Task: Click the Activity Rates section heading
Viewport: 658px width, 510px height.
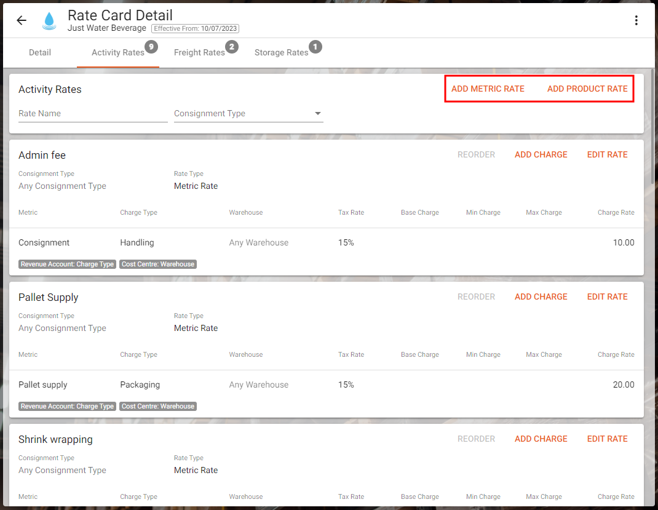Action: [50, 89]
